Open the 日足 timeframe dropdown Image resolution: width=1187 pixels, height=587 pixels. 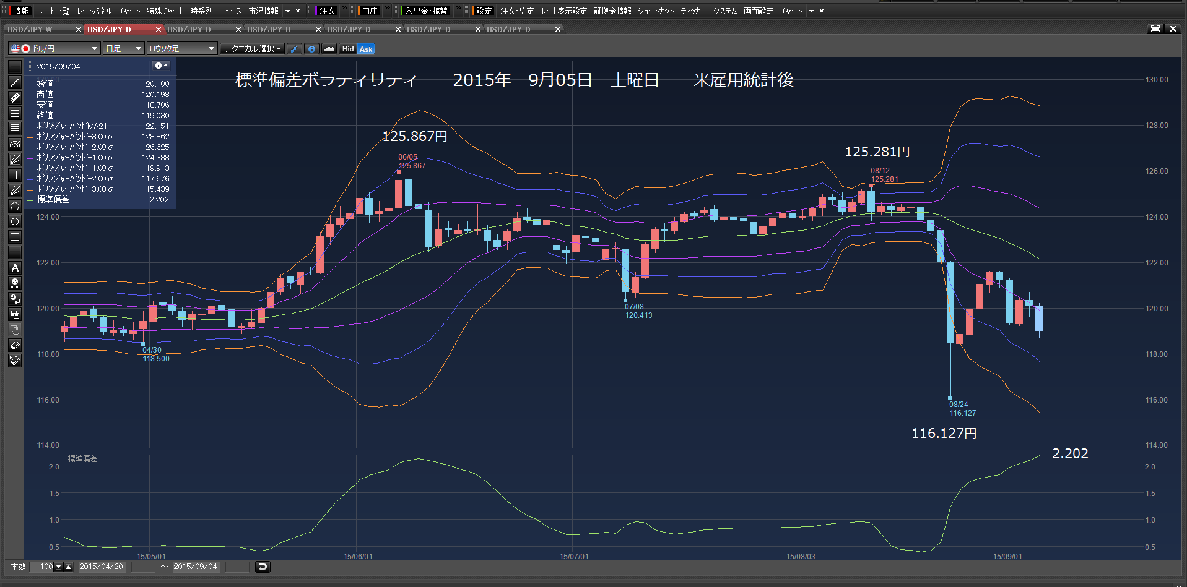pos(123,48)
